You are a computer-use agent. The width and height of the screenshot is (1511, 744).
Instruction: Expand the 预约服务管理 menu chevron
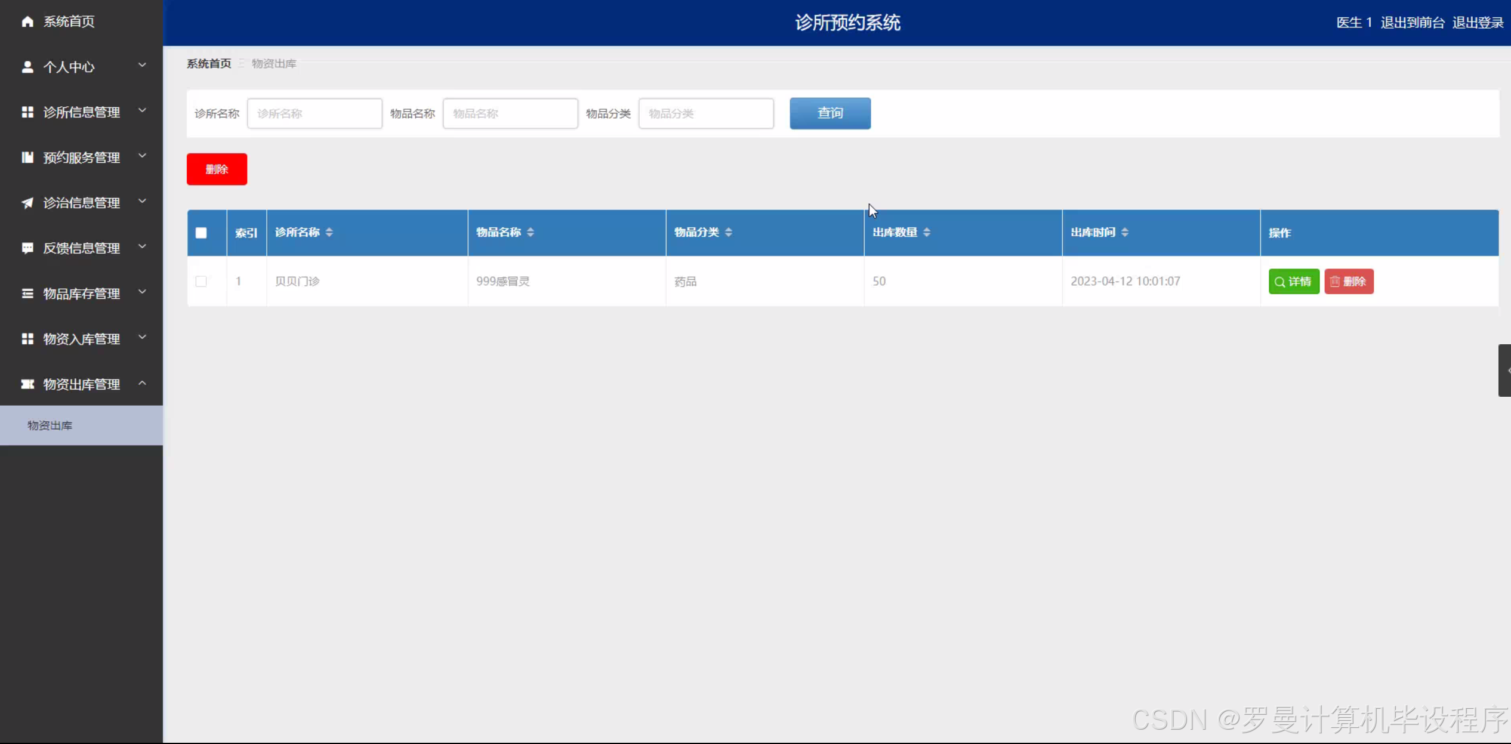click(x=142, y=156)
